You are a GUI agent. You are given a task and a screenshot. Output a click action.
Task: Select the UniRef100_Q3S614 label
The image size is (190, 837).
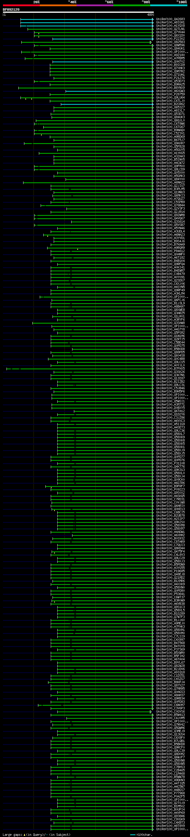click(x=170, y=221)
